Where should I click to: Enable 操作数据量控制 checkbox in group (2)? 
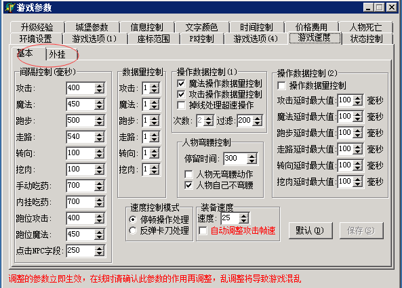click(x=281, y=85)
